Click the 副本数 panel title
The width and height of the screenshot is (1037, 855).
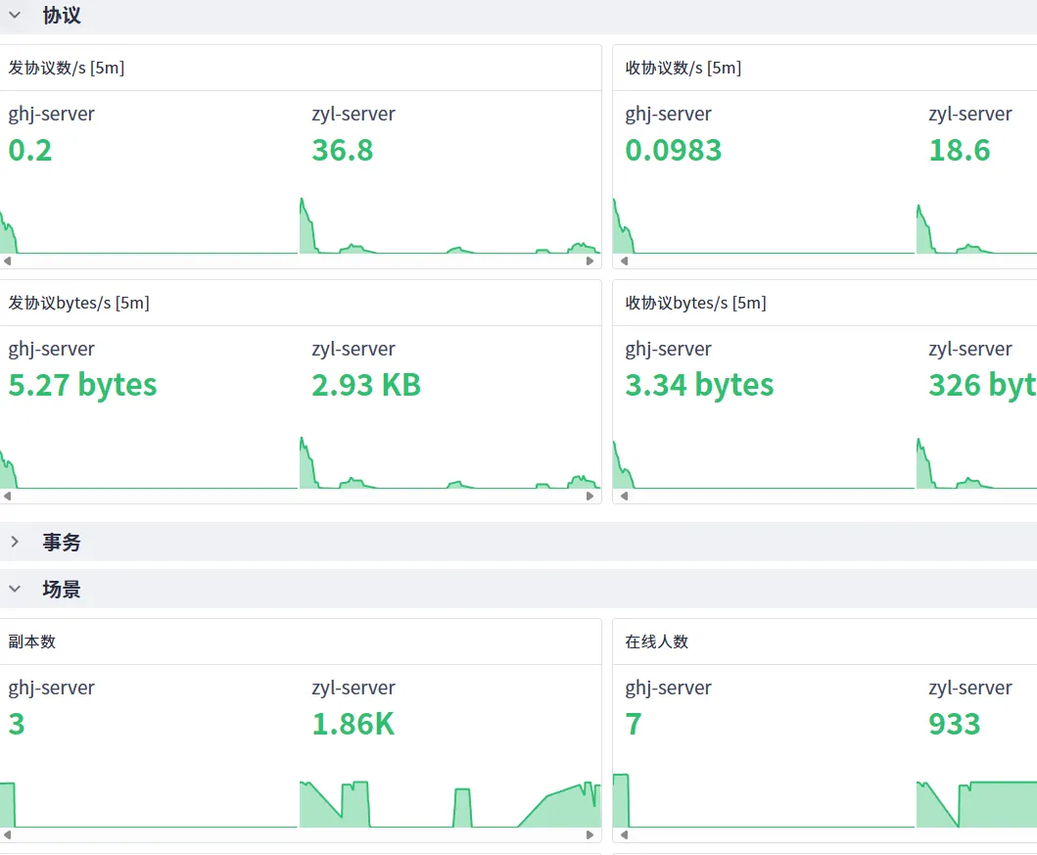[32, 641]
